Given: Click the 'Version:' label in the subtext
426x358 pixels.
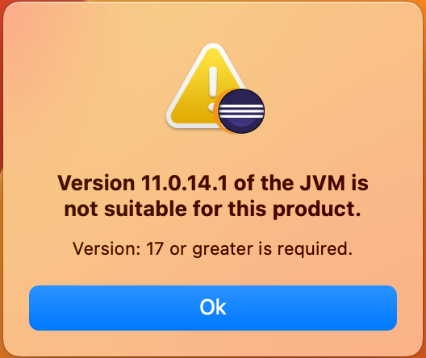Looking at the screenshot, I should (106, 248).
